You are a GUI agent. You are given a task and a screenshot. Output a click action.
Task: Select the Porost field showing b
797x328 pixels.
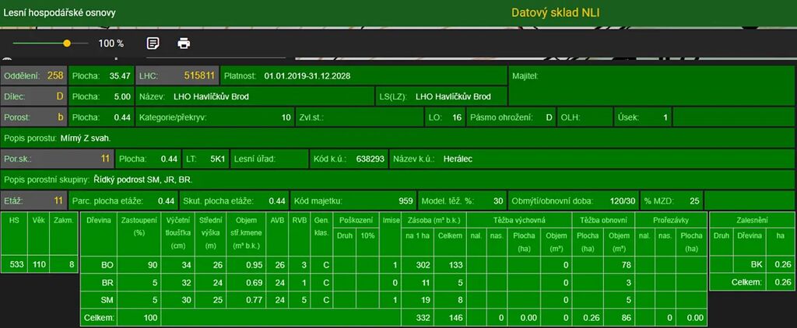34,117
